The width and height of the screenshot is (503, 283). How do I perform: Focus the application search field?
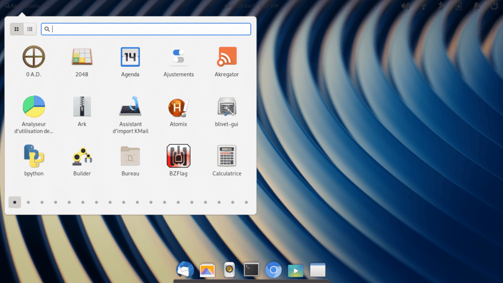click(146, 29)
